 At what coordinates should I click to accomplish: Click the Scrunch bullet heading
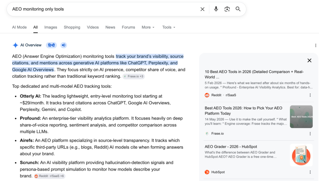tap(30, 163)
